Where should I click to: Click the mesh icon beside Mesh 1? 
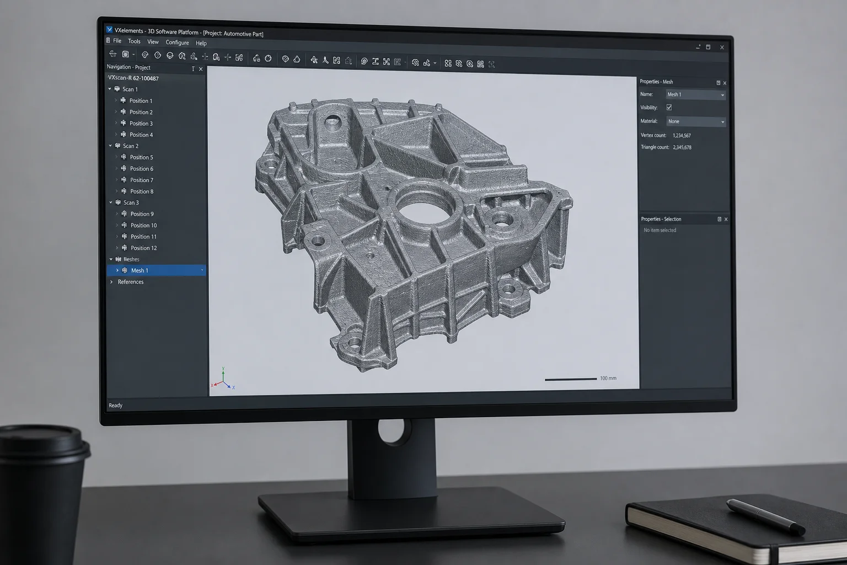pos(125,270)
